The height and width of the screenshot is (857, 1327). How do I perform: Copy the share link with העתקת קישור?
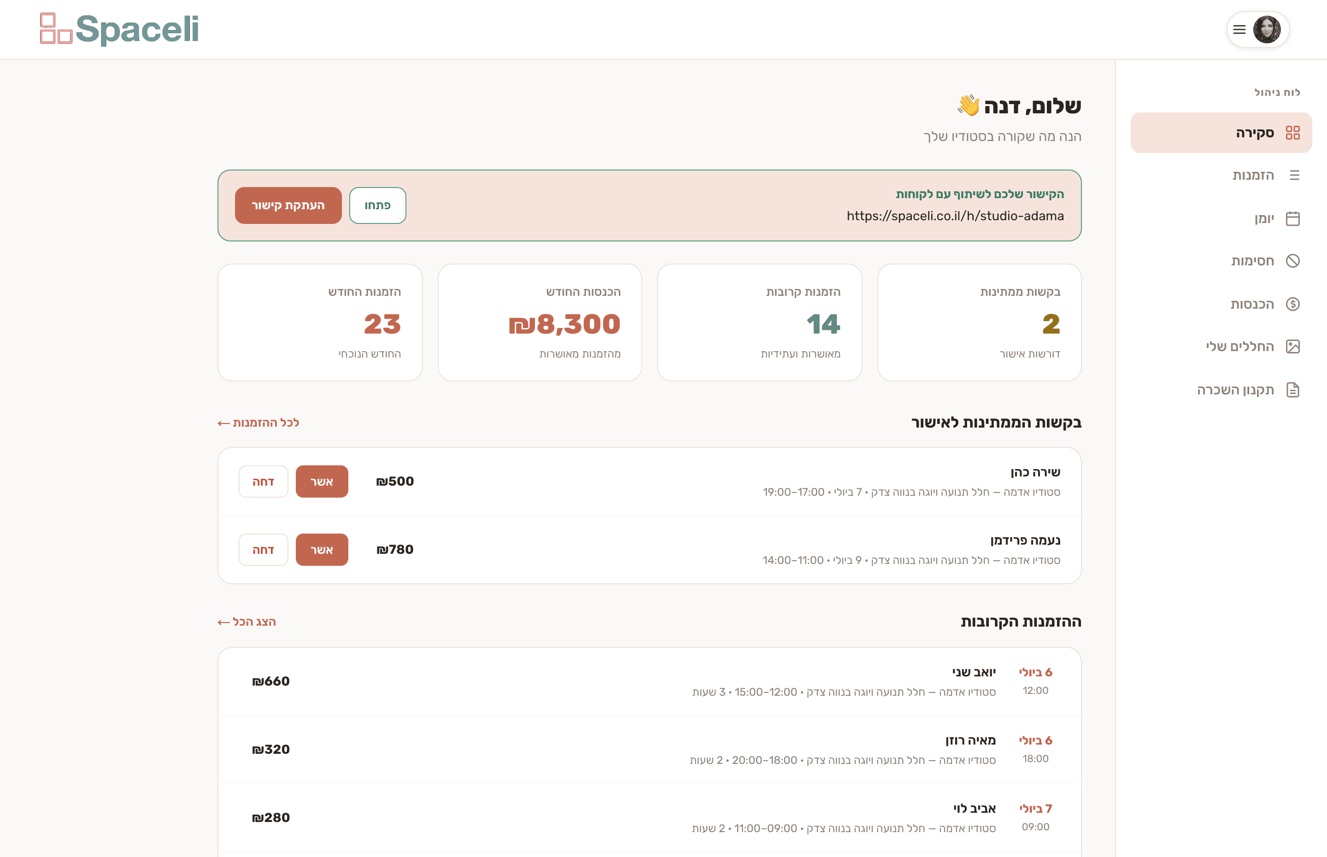[x=288, y=205]
